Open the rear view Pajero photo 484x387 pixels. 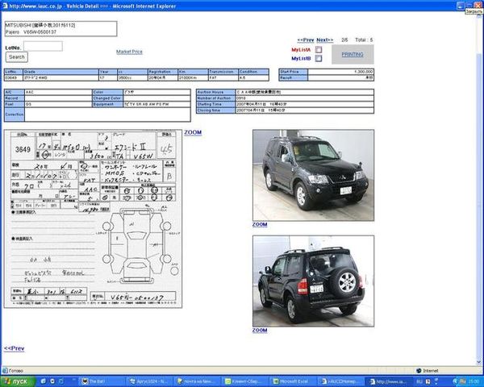click(x=313, y=281)
